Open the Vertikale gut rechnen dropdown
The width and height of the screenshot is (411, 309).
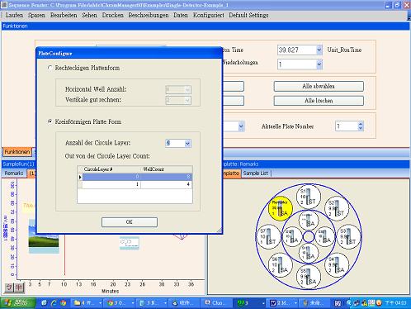[187, 100]
